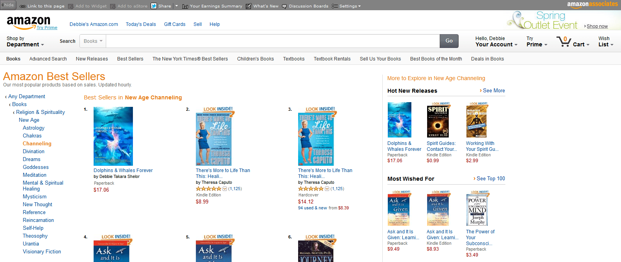Select Children's Books tab
Screen dimensions: 621x262
pyautogui.click(x=255, y=59)
